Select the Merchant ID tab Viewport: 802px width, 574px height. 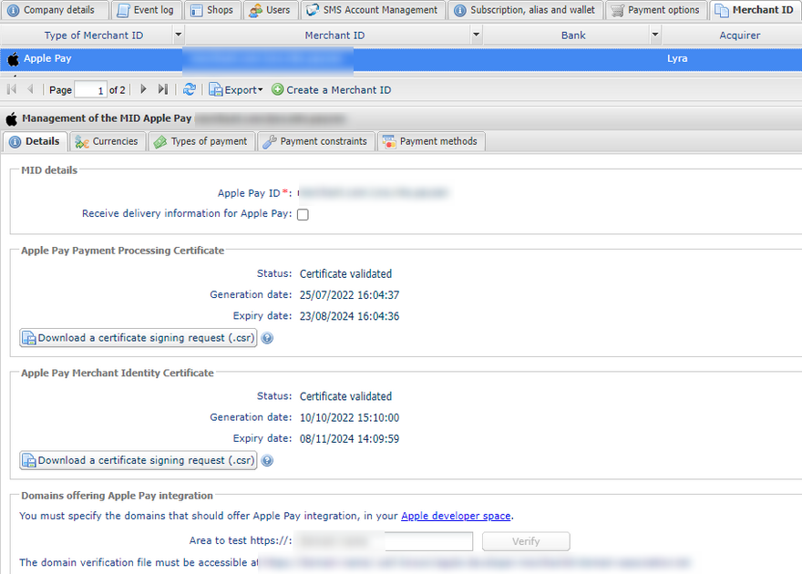pos(755,10)
